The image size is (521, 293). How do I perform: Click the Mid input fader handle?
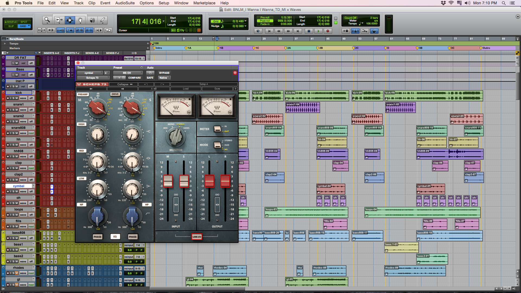[x=168, y=181]
